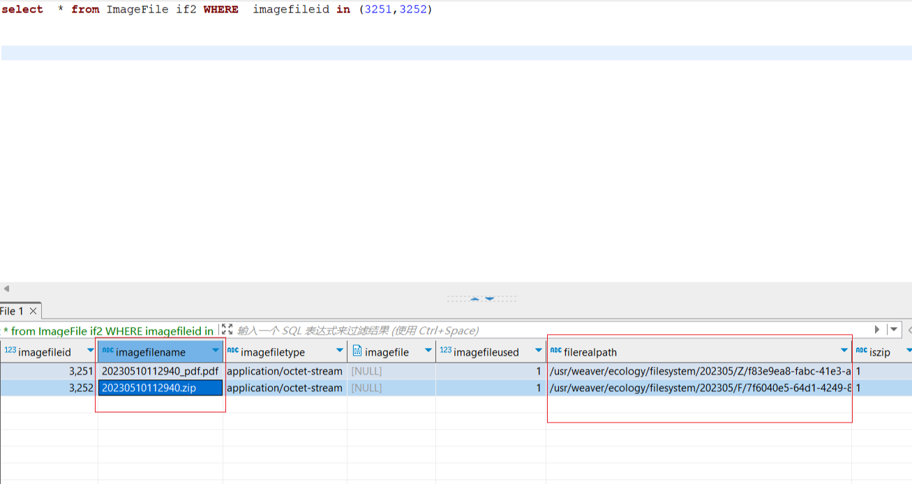Click the down arrow to minimize results panel
This screenshot has width=912, height=484.
click(x=490, y=298)
